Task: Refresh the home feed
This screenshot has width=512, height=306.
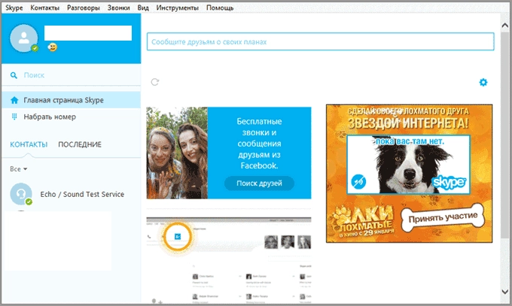Action: coord(155,82)
